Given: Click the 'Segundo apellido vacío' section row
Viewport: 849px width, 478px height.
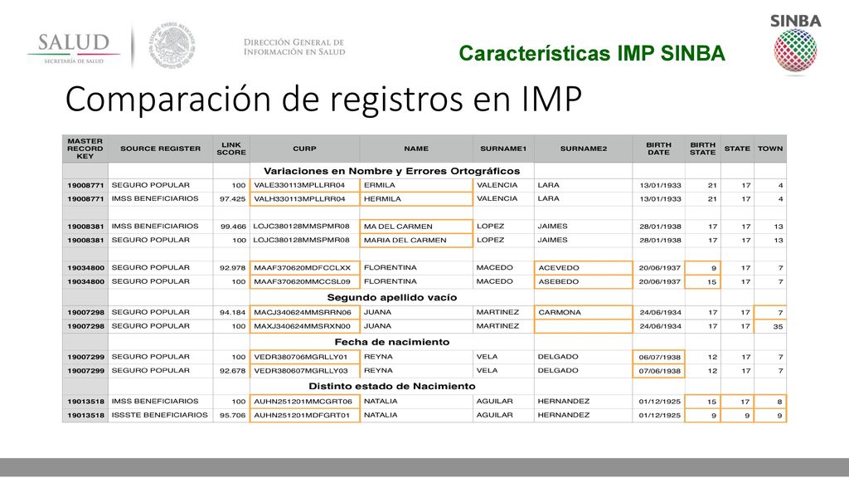Looking at the screenshot, I should [x=391, y=297].
